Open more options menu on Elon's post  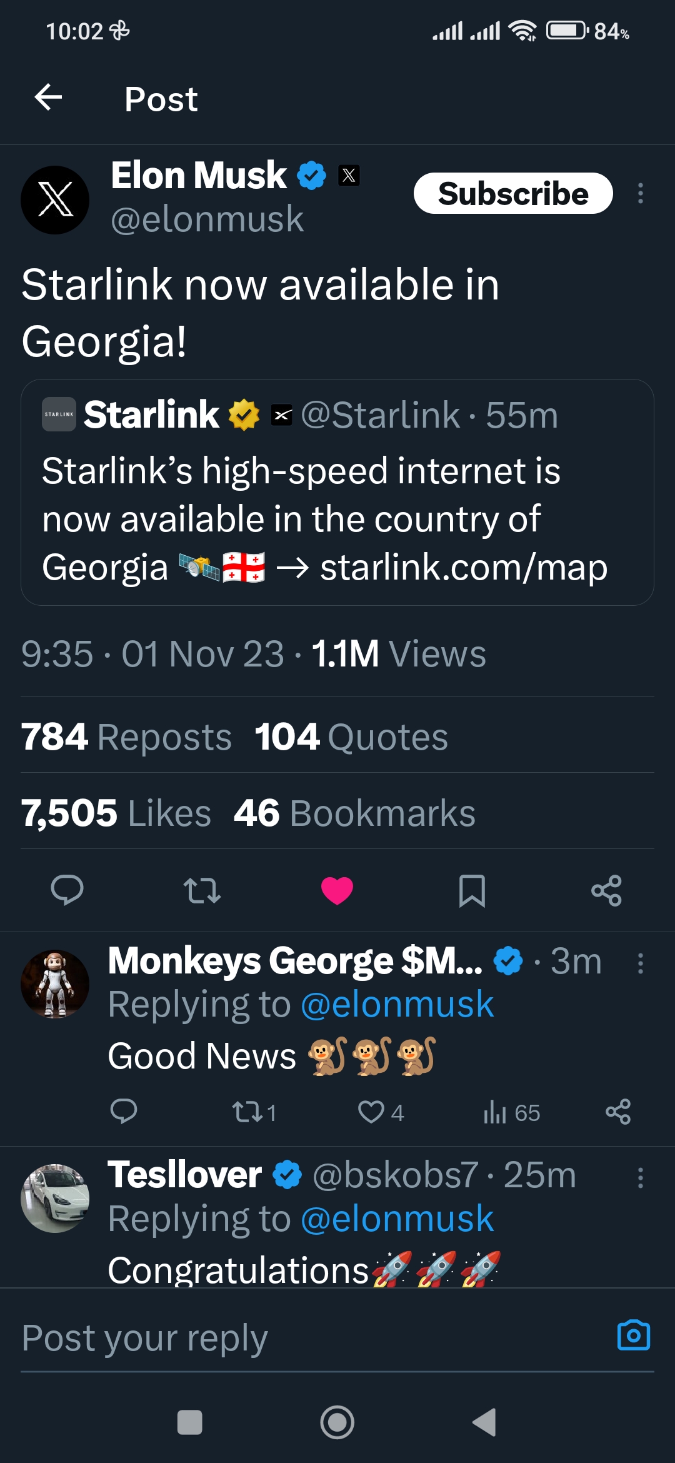(640, 193)
